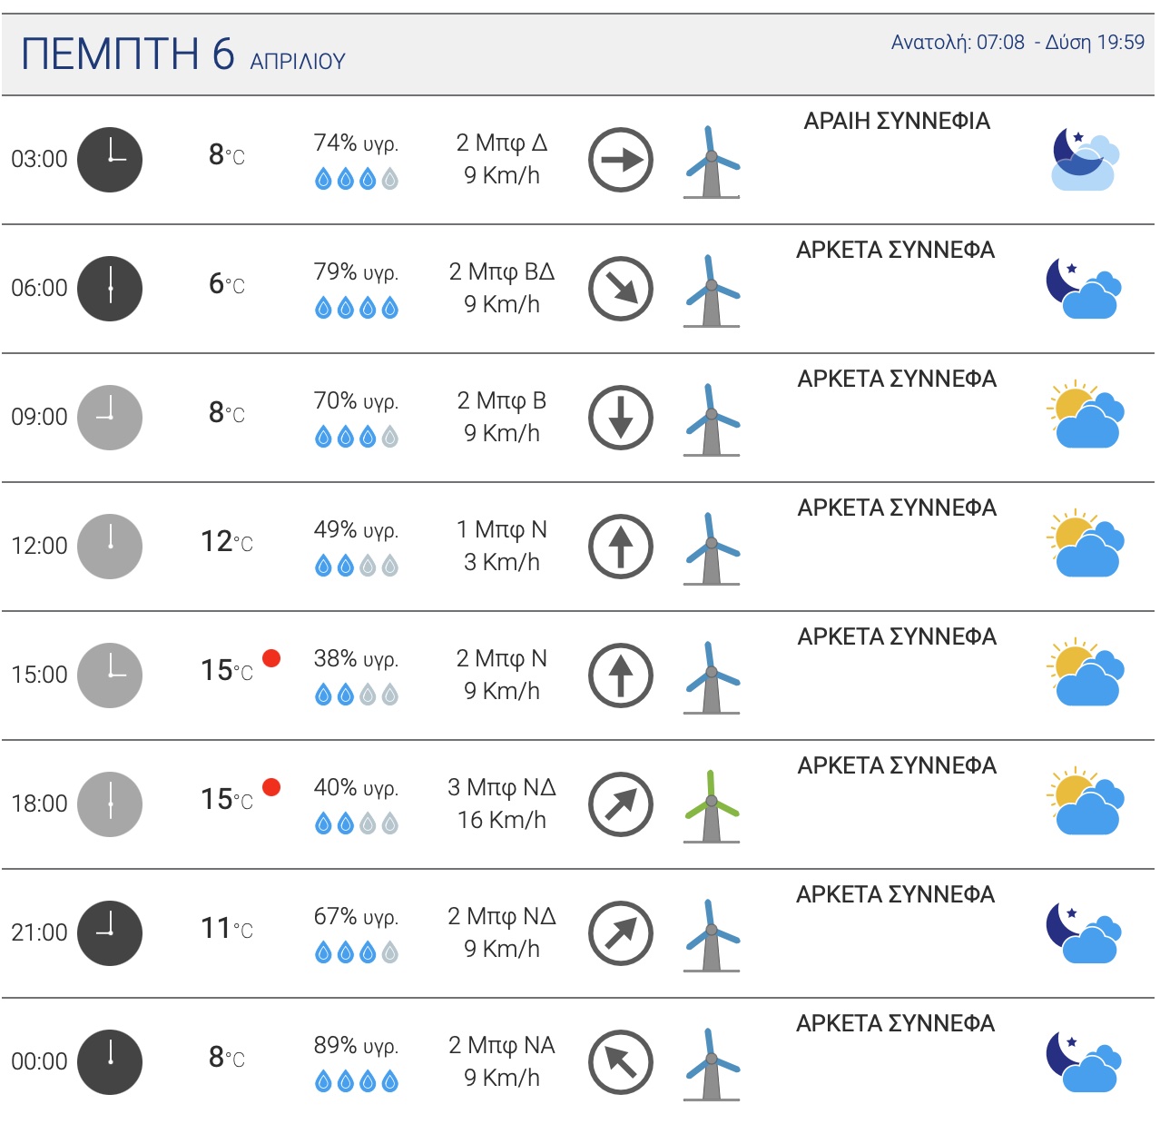Viewport: 1160px width, 1124px height.
Task: Click the 06:00 night cloud weather icon
Action: coord(1084,289)
